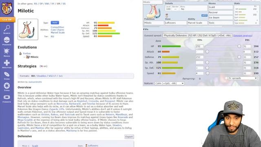Click the Defense EV input field

click(199, 57)
